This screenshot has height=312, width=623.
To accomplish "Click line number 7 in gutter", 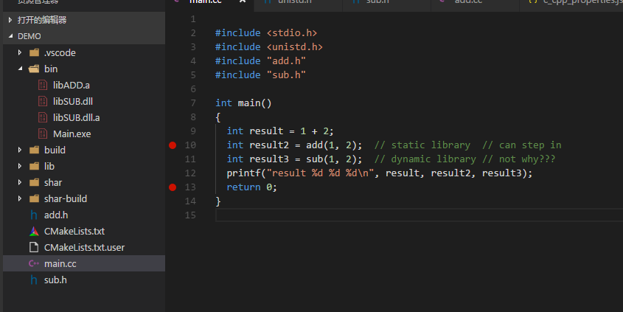I will pos(193,103).
